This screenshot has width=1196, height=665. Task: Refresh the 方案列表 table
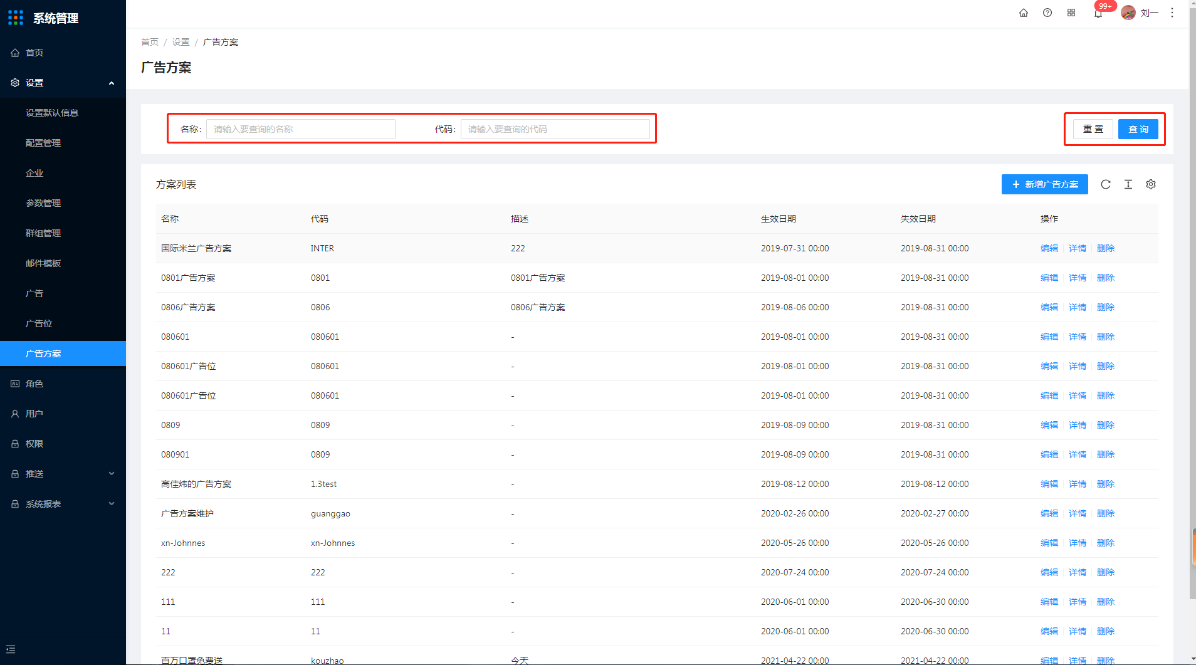1106,184
